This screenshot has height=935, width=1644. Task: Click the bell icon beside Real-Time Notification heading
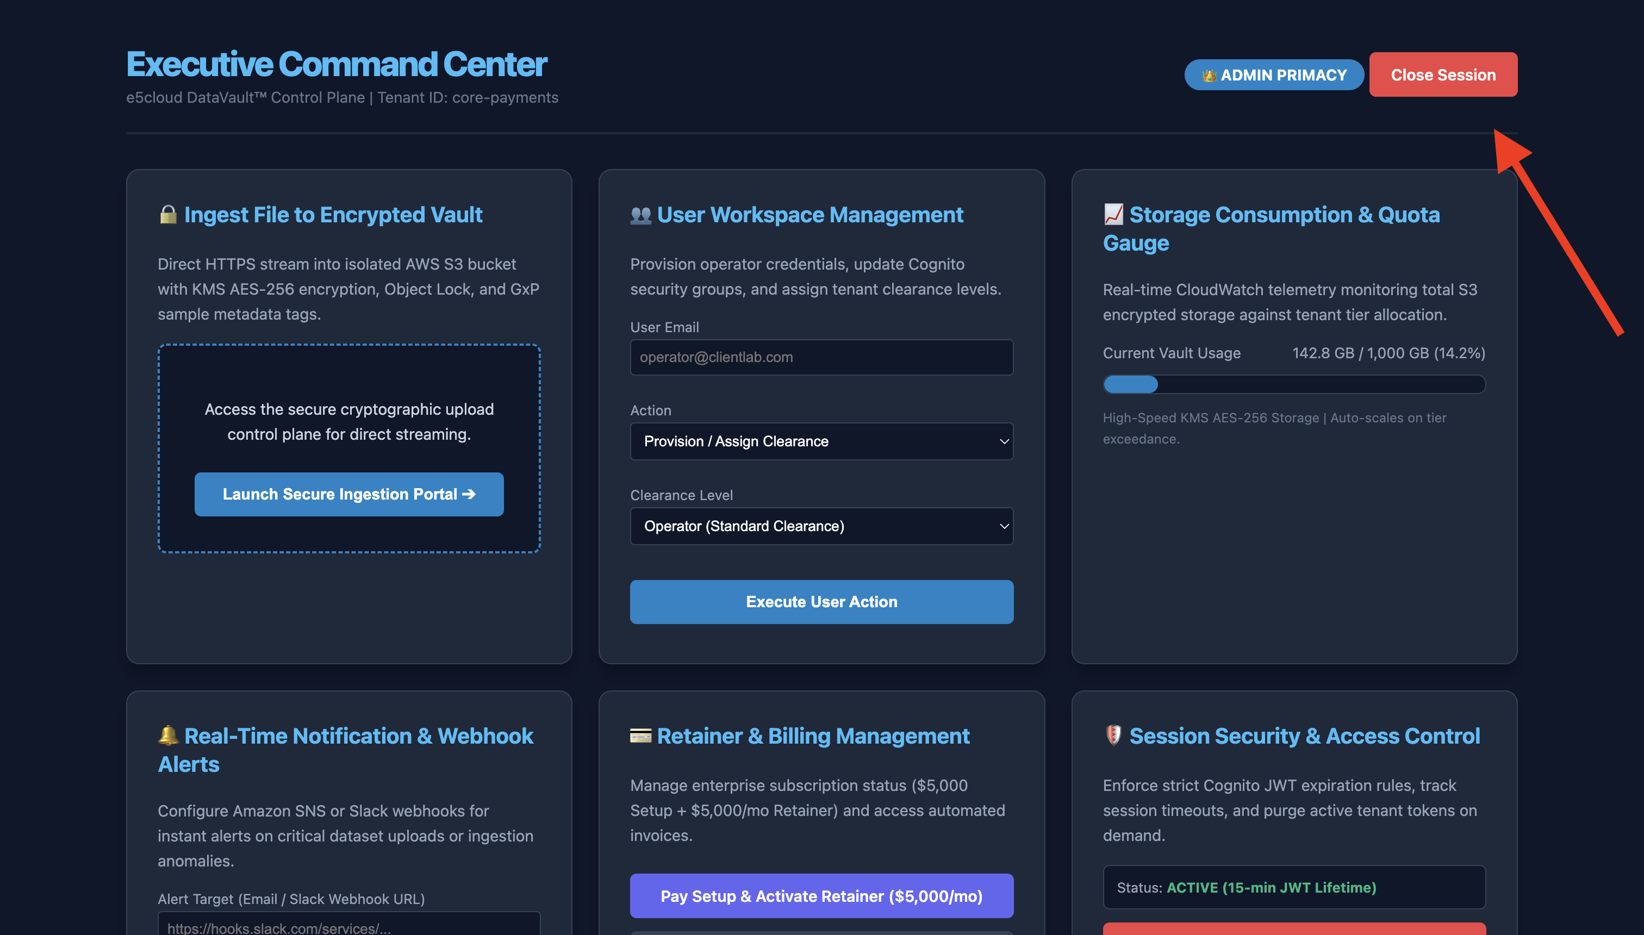pyautogui.click(x=167, y=735)
